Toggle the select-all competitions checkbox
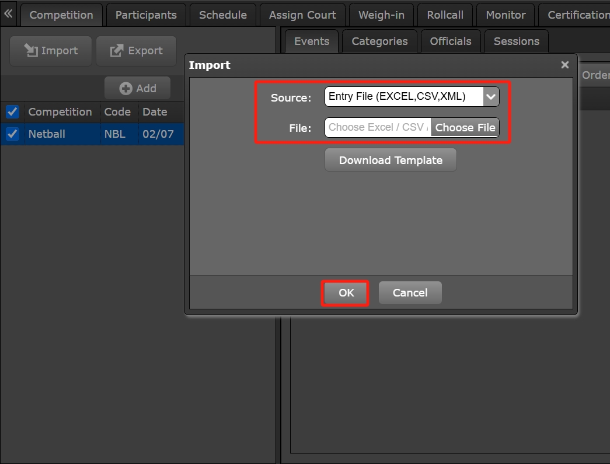This screenshot has width=610, height=464. pos(12,111)
